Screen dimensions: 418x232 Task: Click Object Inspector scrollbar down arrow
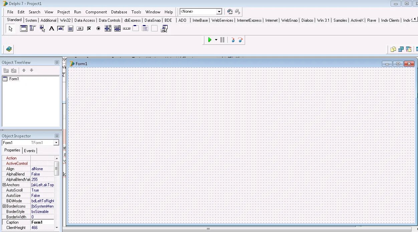pyautogui.click(x=57, y=228)
